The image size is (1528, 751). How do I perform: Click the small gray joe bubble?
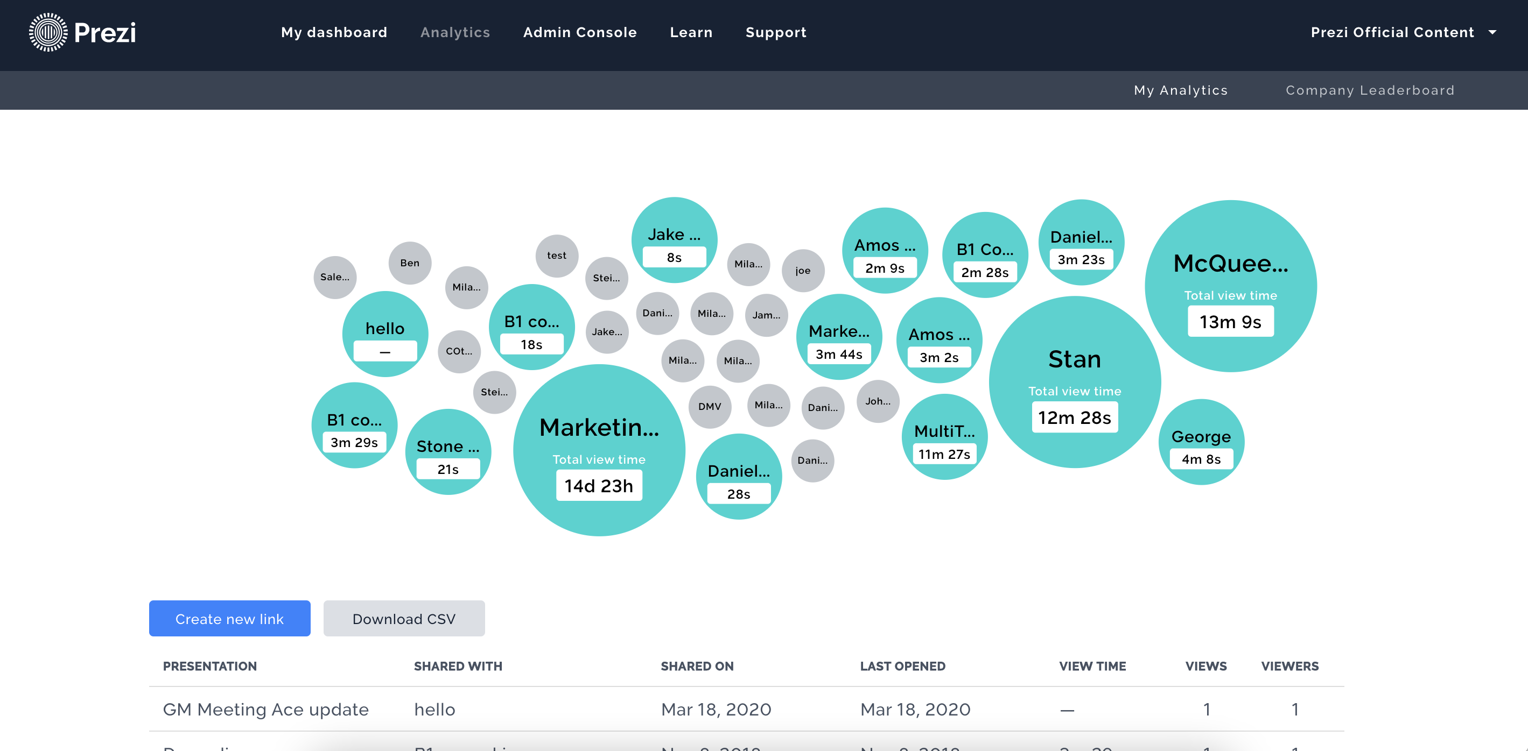pos(803,271)
